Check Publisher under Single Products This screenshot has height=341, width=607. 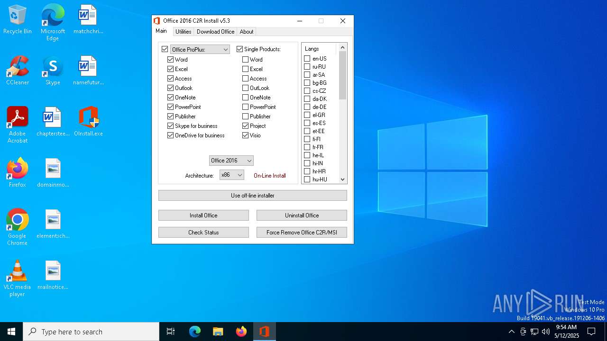(246, 117)
